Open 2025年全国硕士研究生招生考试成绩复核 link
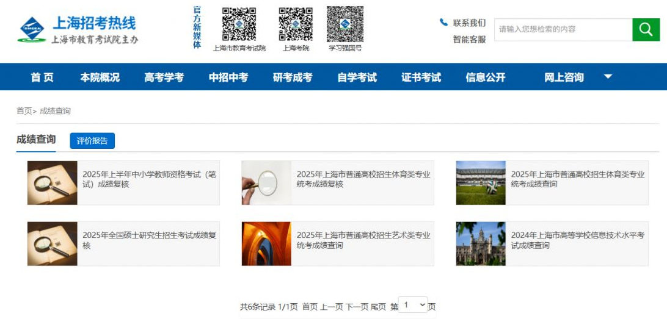 pos(149,240)
